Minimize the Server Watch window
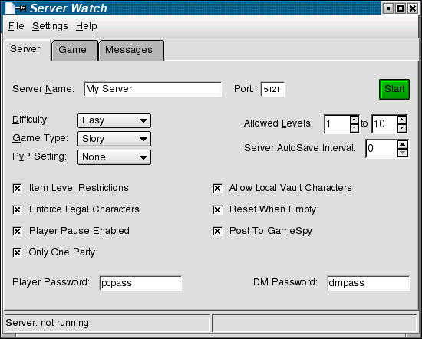Screen dimensions: 422x339 click(388, 8)
